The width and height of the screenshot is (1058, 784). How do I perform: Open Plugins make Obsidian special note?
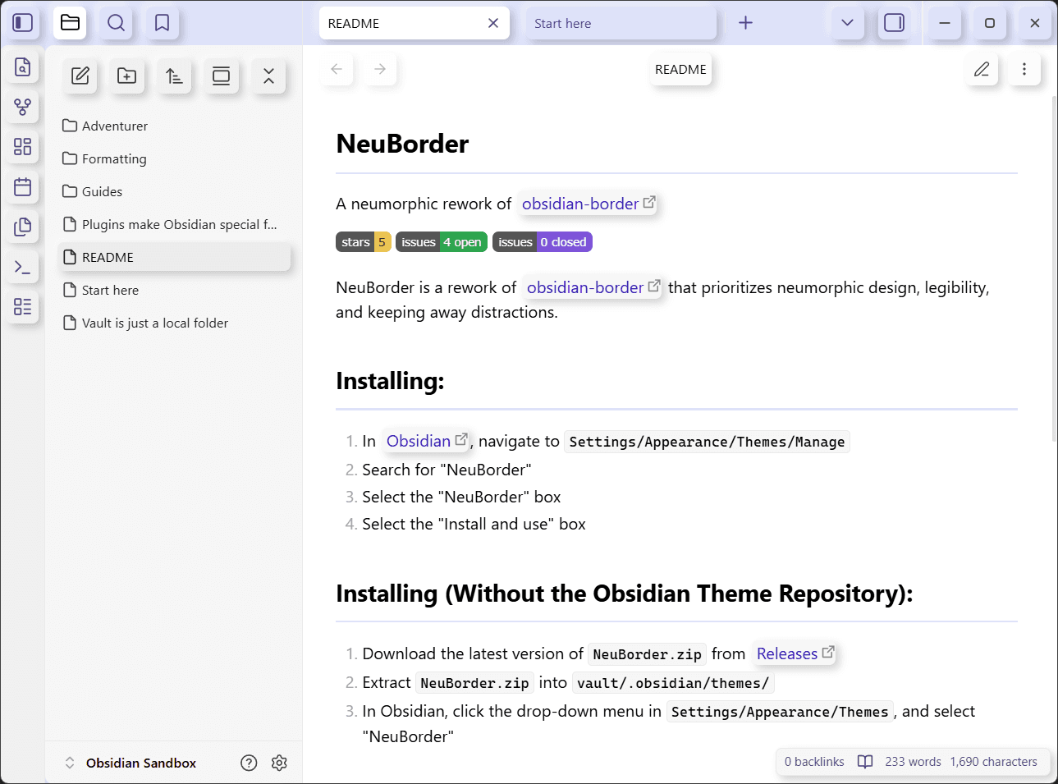(x=175, y=224)
